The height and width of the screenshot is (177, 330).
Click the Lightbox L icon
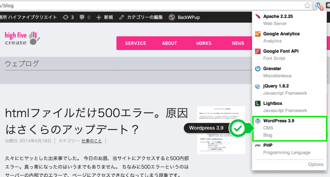[x=257, y=103]
